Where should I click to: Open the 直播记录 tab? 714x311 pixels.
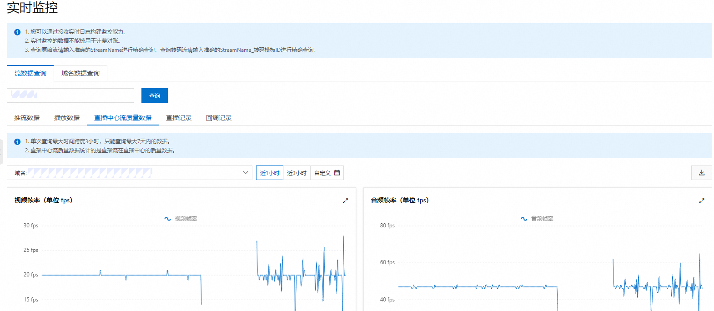[179, 118]
